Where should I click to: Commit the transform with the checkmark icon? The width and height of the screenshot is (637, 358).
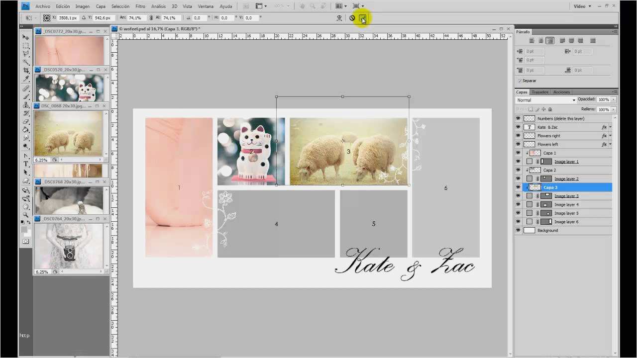(363, 18)
